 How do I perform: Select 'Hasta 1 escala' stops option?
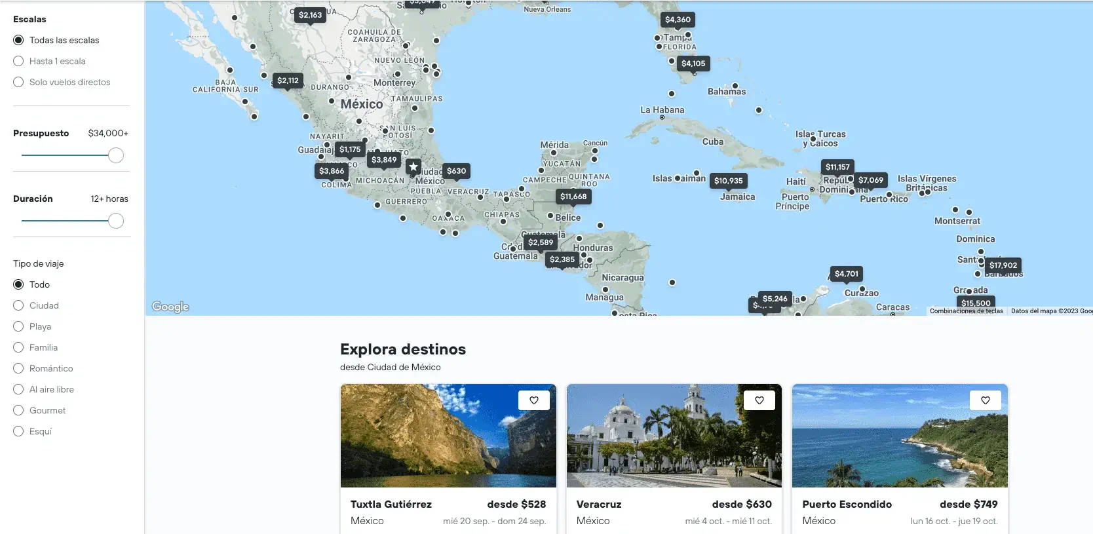point(18,61)
